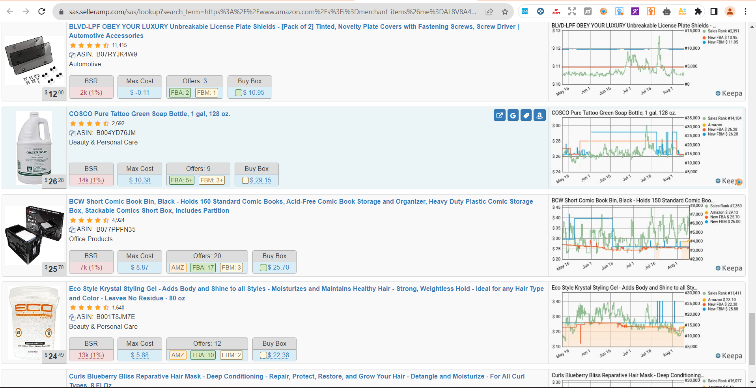Open the Chrome profile avatar

730,11
